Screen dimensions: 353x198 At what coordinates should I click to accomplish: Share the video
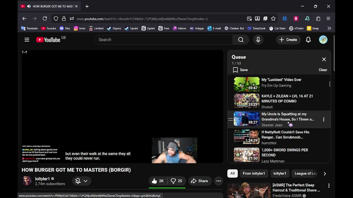tap(199, 181)
